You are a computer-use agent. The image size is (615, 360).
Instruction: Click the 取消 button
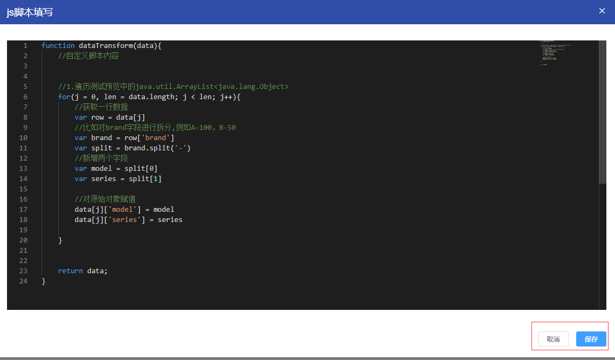(553, 339)
